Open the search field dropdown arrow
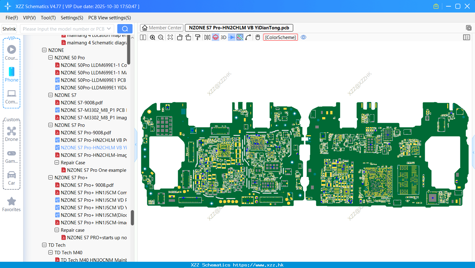 109,29
